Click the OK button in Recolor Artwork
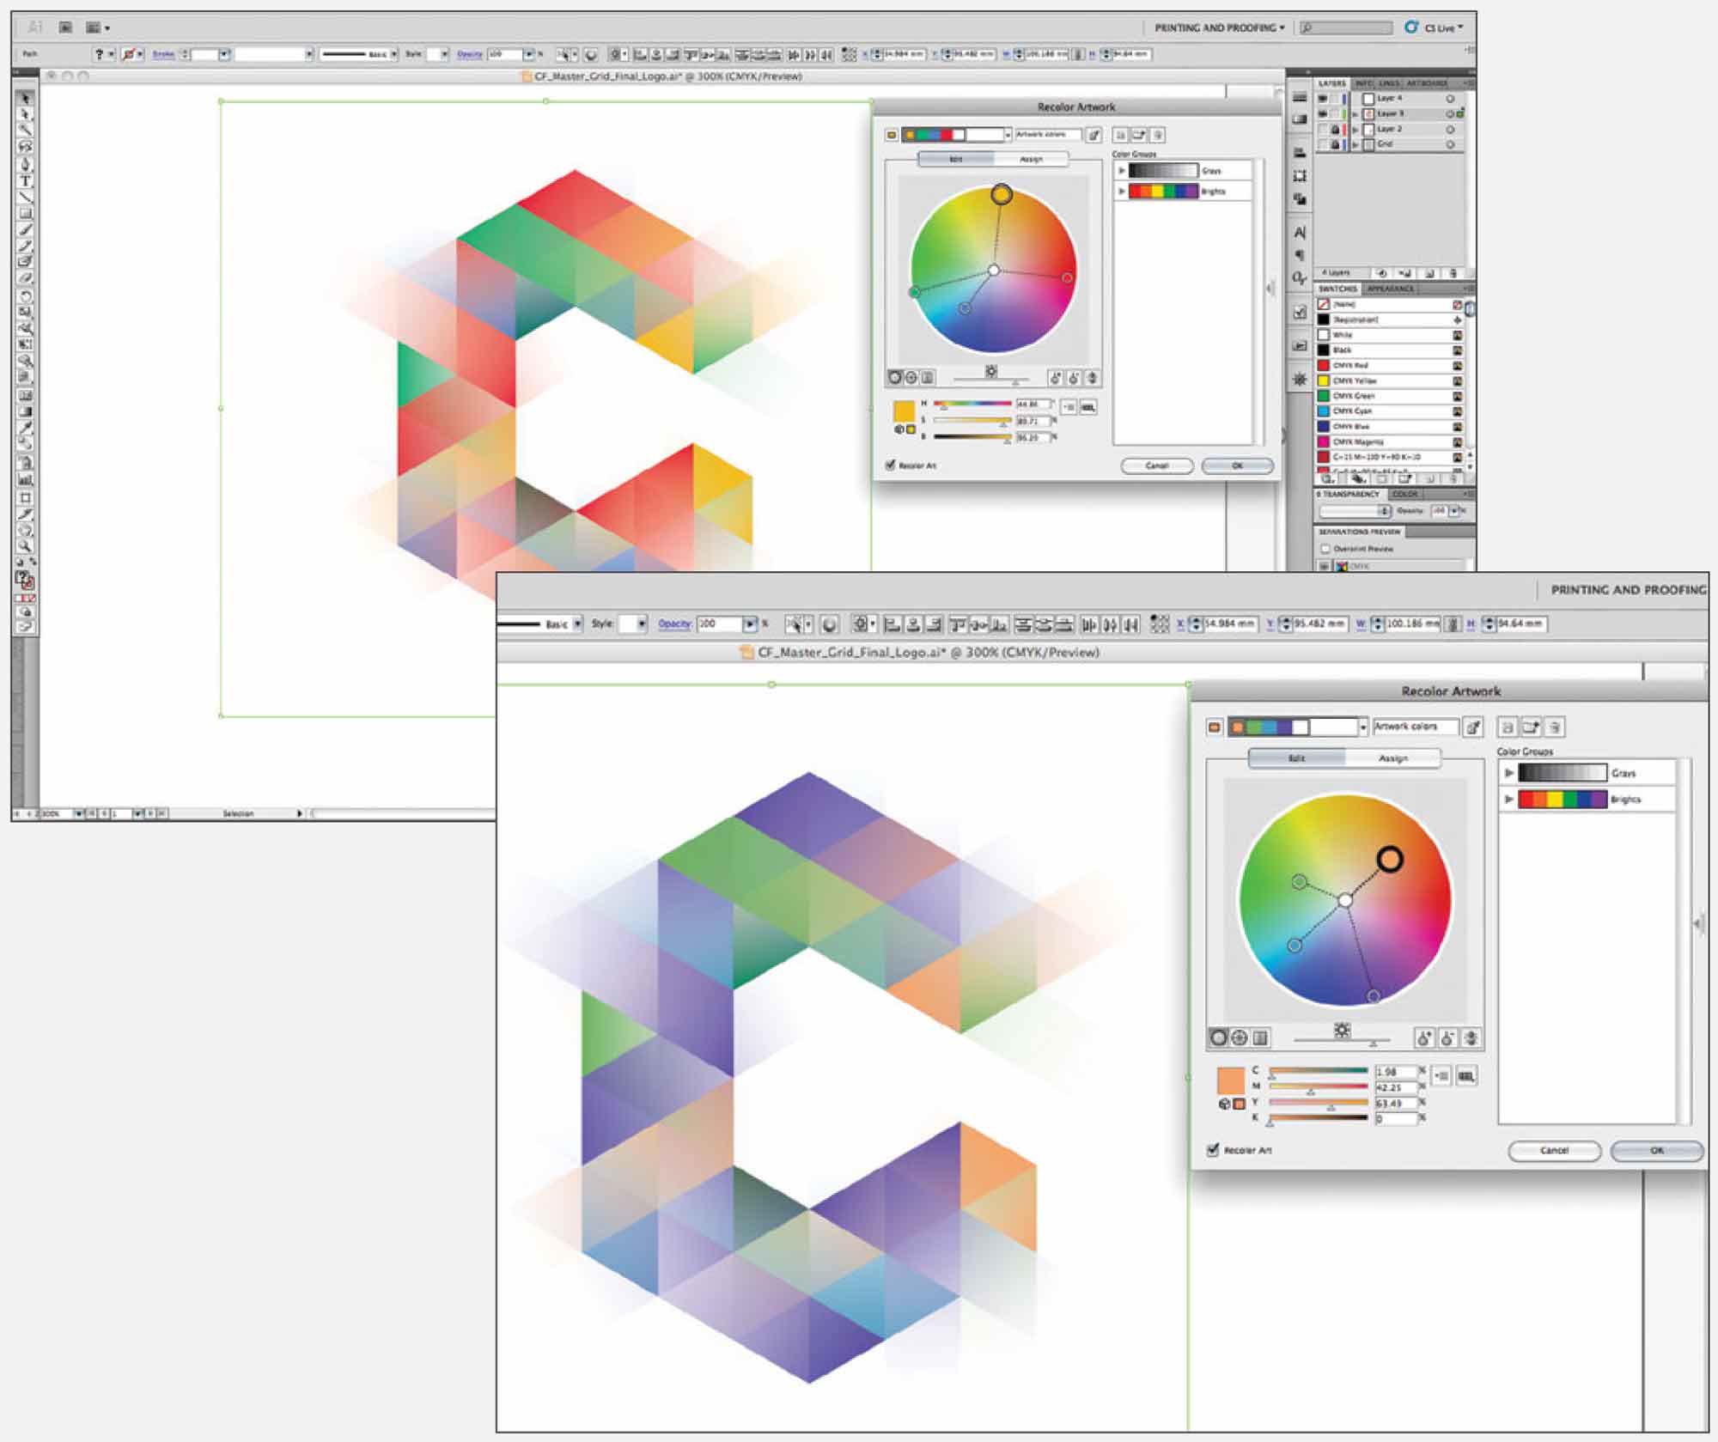Screen dimensions: 1718x1442 [x=1656, y=1151]
